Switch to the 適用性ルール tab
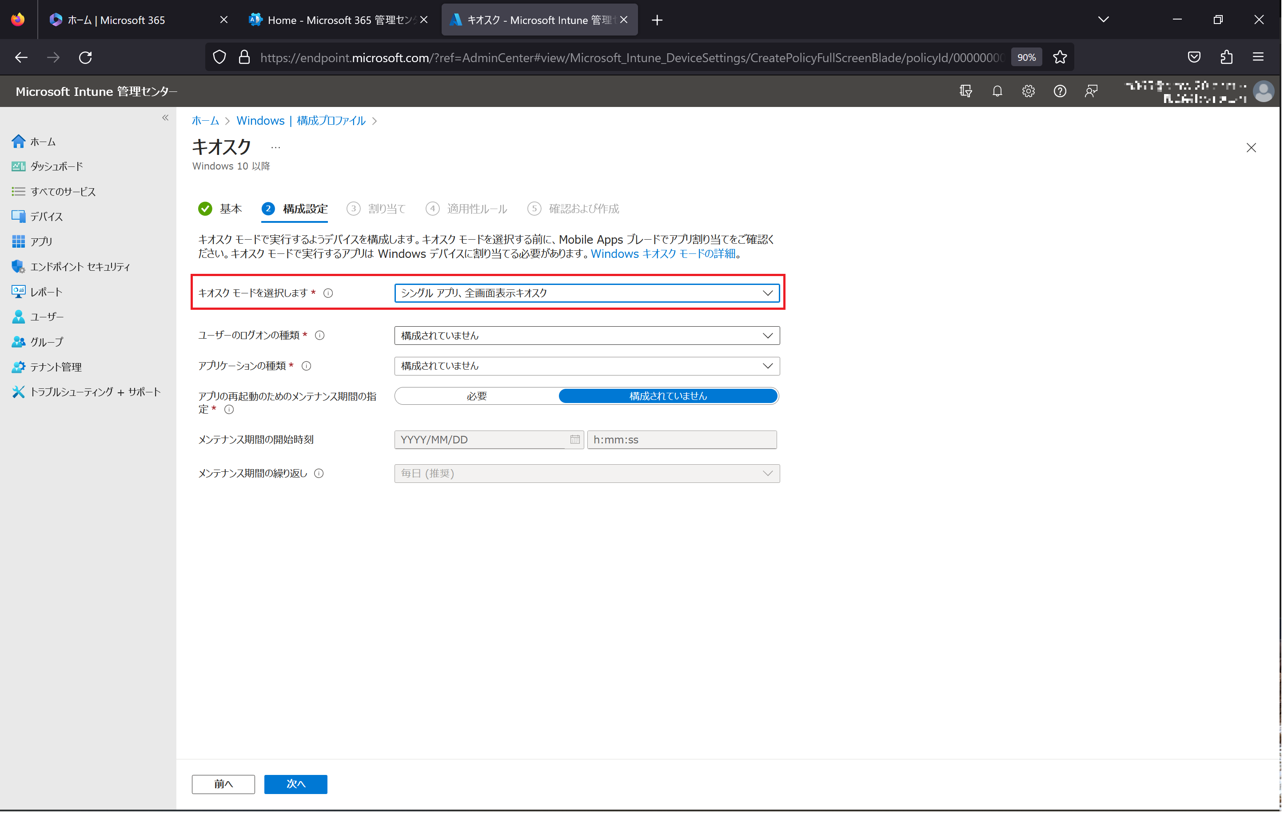The image size is (1284, 814). pyautogui.click(x=477, y=207)
